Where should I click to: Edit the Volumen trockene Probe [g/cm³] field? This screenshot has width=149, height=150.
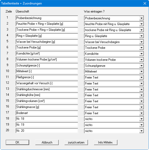click(47, 59)
